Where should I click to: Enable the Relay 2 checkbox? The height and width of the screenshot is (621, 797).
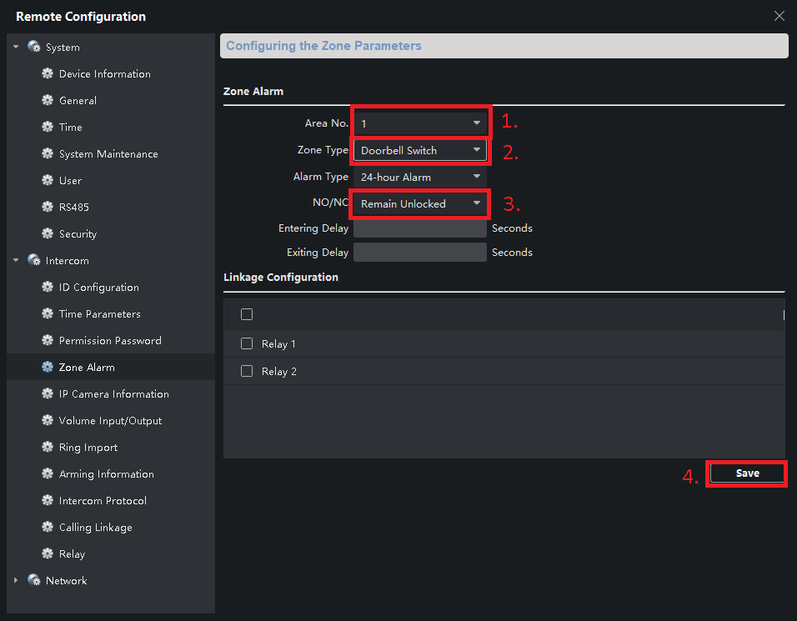pos(247,372)
